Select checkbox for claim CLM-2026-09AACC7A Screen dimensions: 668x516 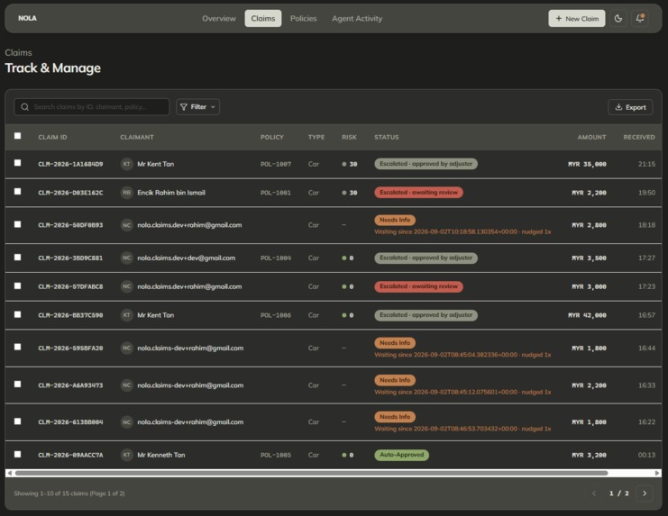pyautogui.click(x=17, y=454)
